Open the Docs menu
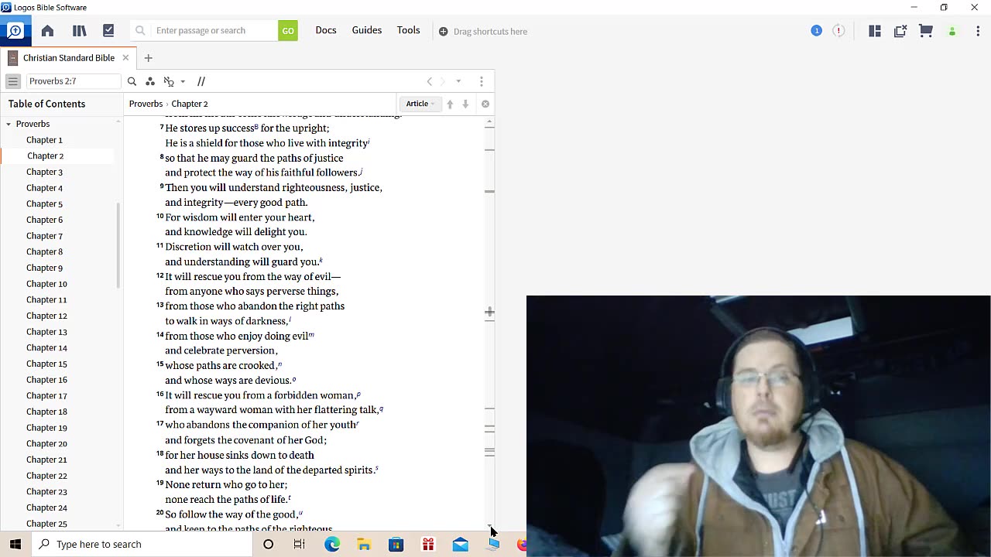Screen dimensions: 991x557 (x=326, y=30)
